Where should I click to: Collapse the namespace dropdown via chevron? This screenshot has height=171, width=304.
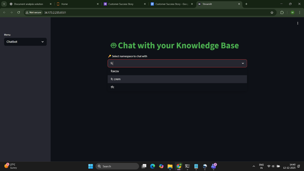coord(243,63)
